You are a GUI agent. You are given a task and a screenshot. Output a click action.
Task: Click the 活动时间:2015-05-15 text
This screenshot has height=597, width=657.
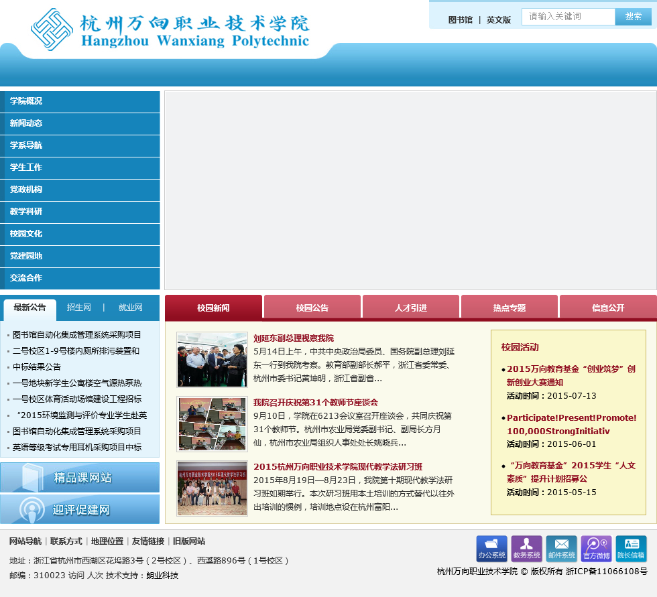[551, 492]
